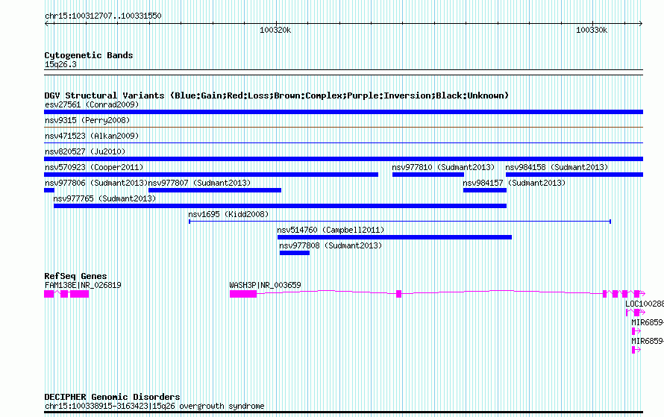Image resolution: width=664 pixels, height=417 pixels.
Task: Click the blue bar under nsv977810
Action: point(428,175)
